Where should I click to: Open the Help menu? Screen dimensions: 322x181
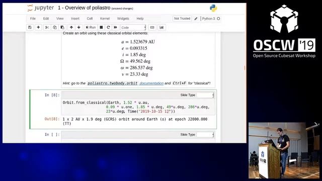pos(140,19)
